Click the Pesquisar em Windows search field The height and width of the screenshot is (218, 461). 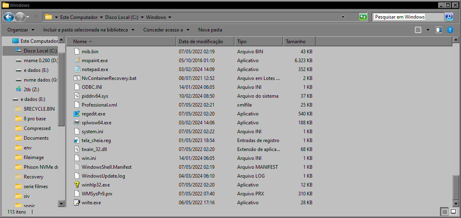click(x=408, y=17)
